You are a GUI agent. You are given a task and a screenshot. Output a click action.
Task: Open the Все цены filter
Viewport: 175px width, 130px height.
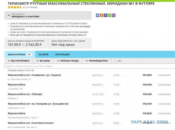pyautogui.click(x=43, y=61)
